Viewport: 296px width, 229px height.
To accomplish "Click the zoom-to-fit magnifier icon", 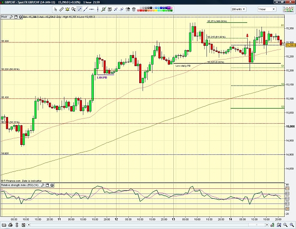I will point(279,225).
